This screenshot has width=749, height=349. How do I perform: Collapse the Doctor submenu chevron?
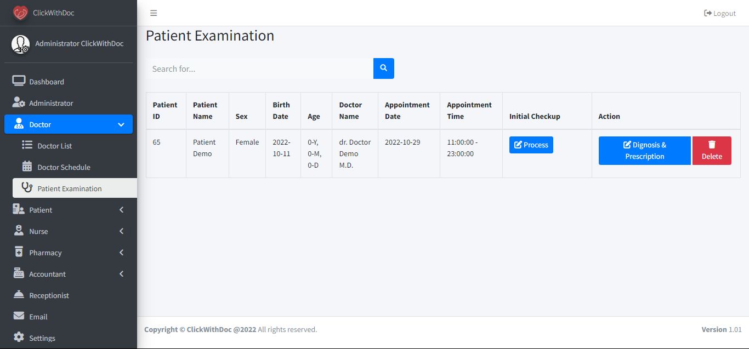click(121, 124)
